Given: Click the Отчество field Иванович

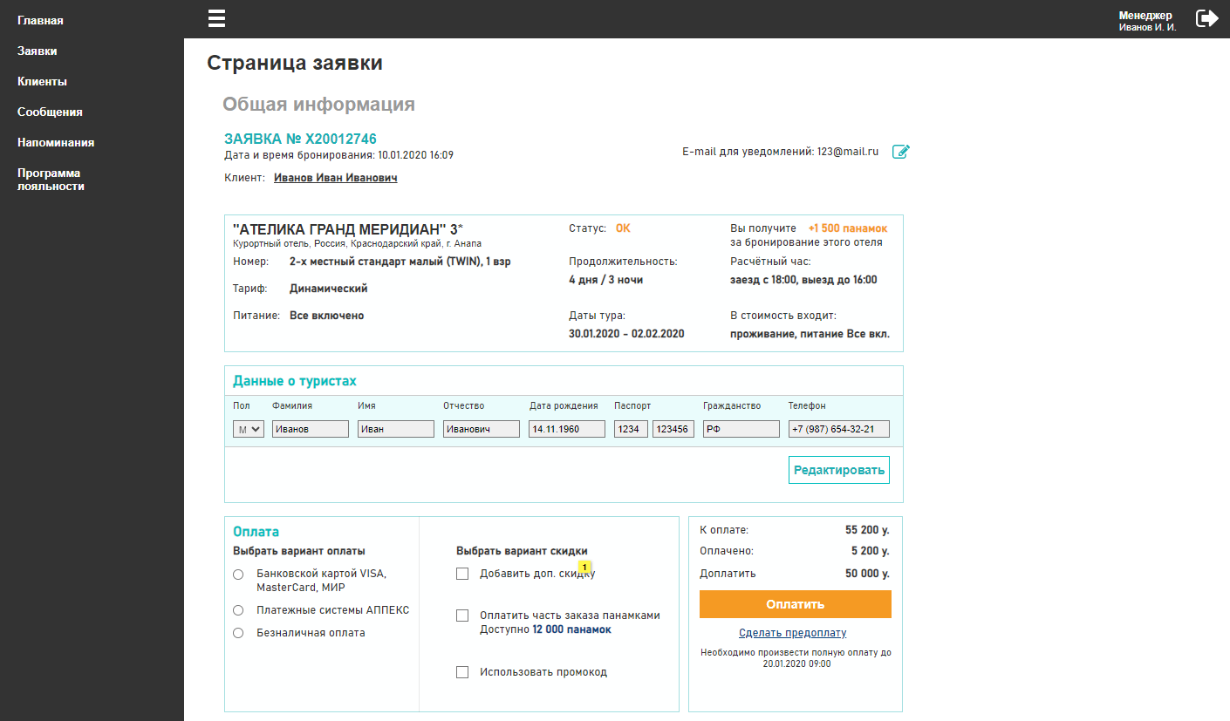Looking at the screenshot, I should [x=482, y=429].
